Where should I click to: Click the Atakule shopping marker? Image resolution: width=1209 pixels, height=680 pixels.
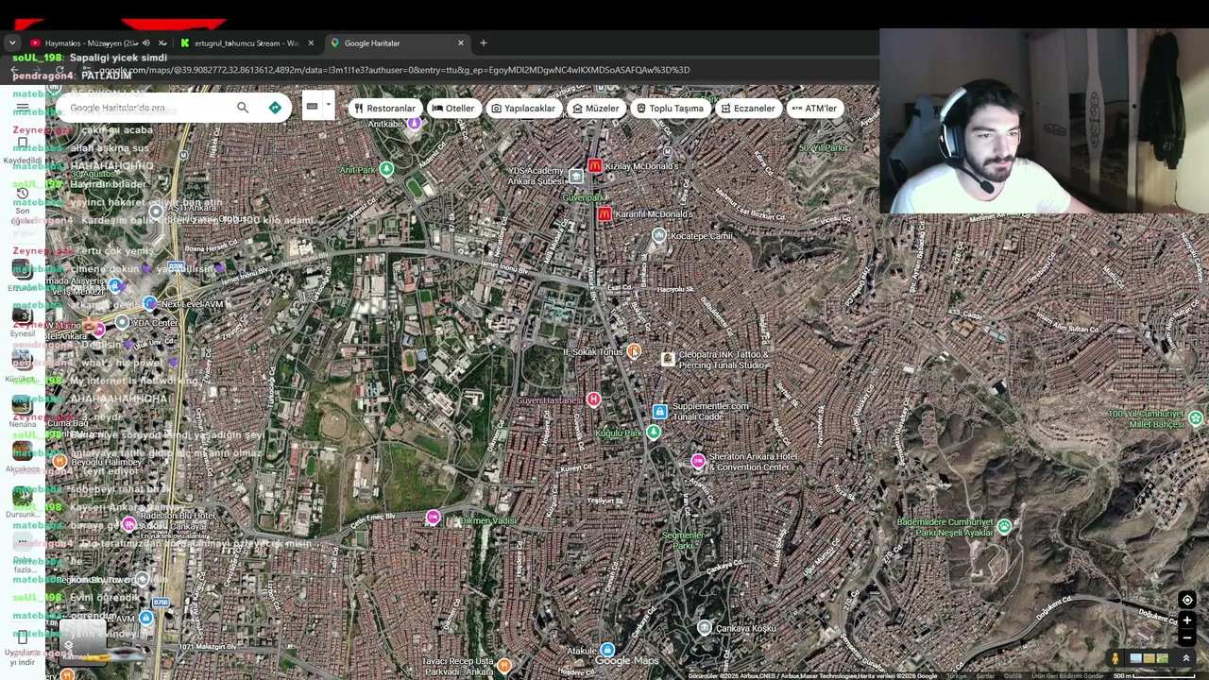click(607, 650)
